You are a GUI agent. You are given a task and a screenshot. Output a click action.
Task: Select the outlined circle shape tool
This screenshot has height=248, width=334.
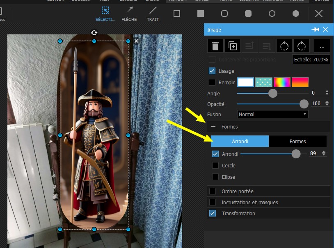(272, 14)
